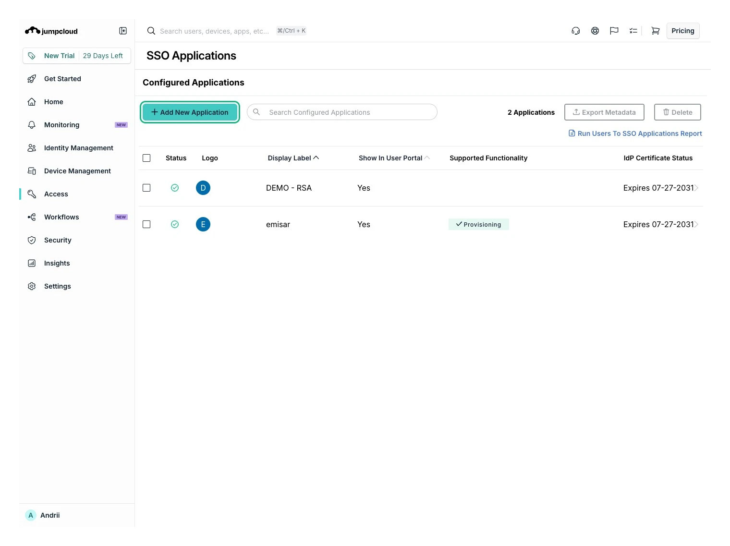Click the Home house icon

click(32, 102)
